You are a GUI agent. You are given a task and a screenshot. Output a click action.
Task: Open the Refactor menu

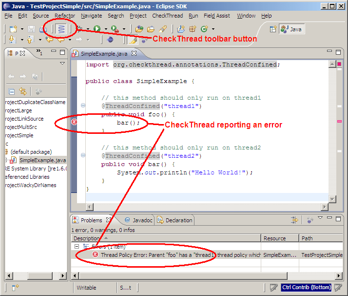(x=65, y=16)
